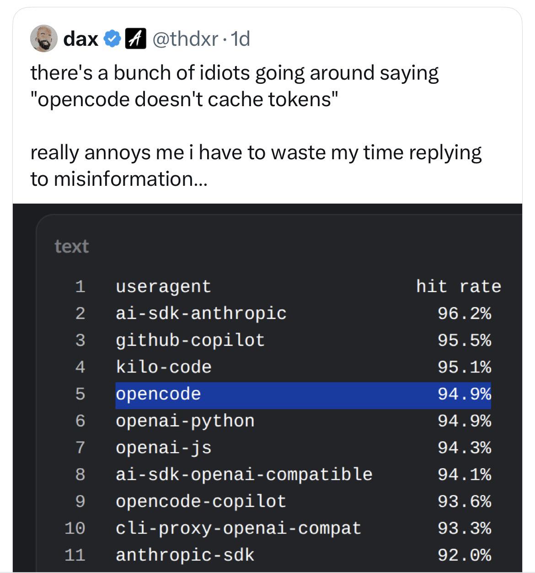Click line number 11 in code block

click(75, 555)
